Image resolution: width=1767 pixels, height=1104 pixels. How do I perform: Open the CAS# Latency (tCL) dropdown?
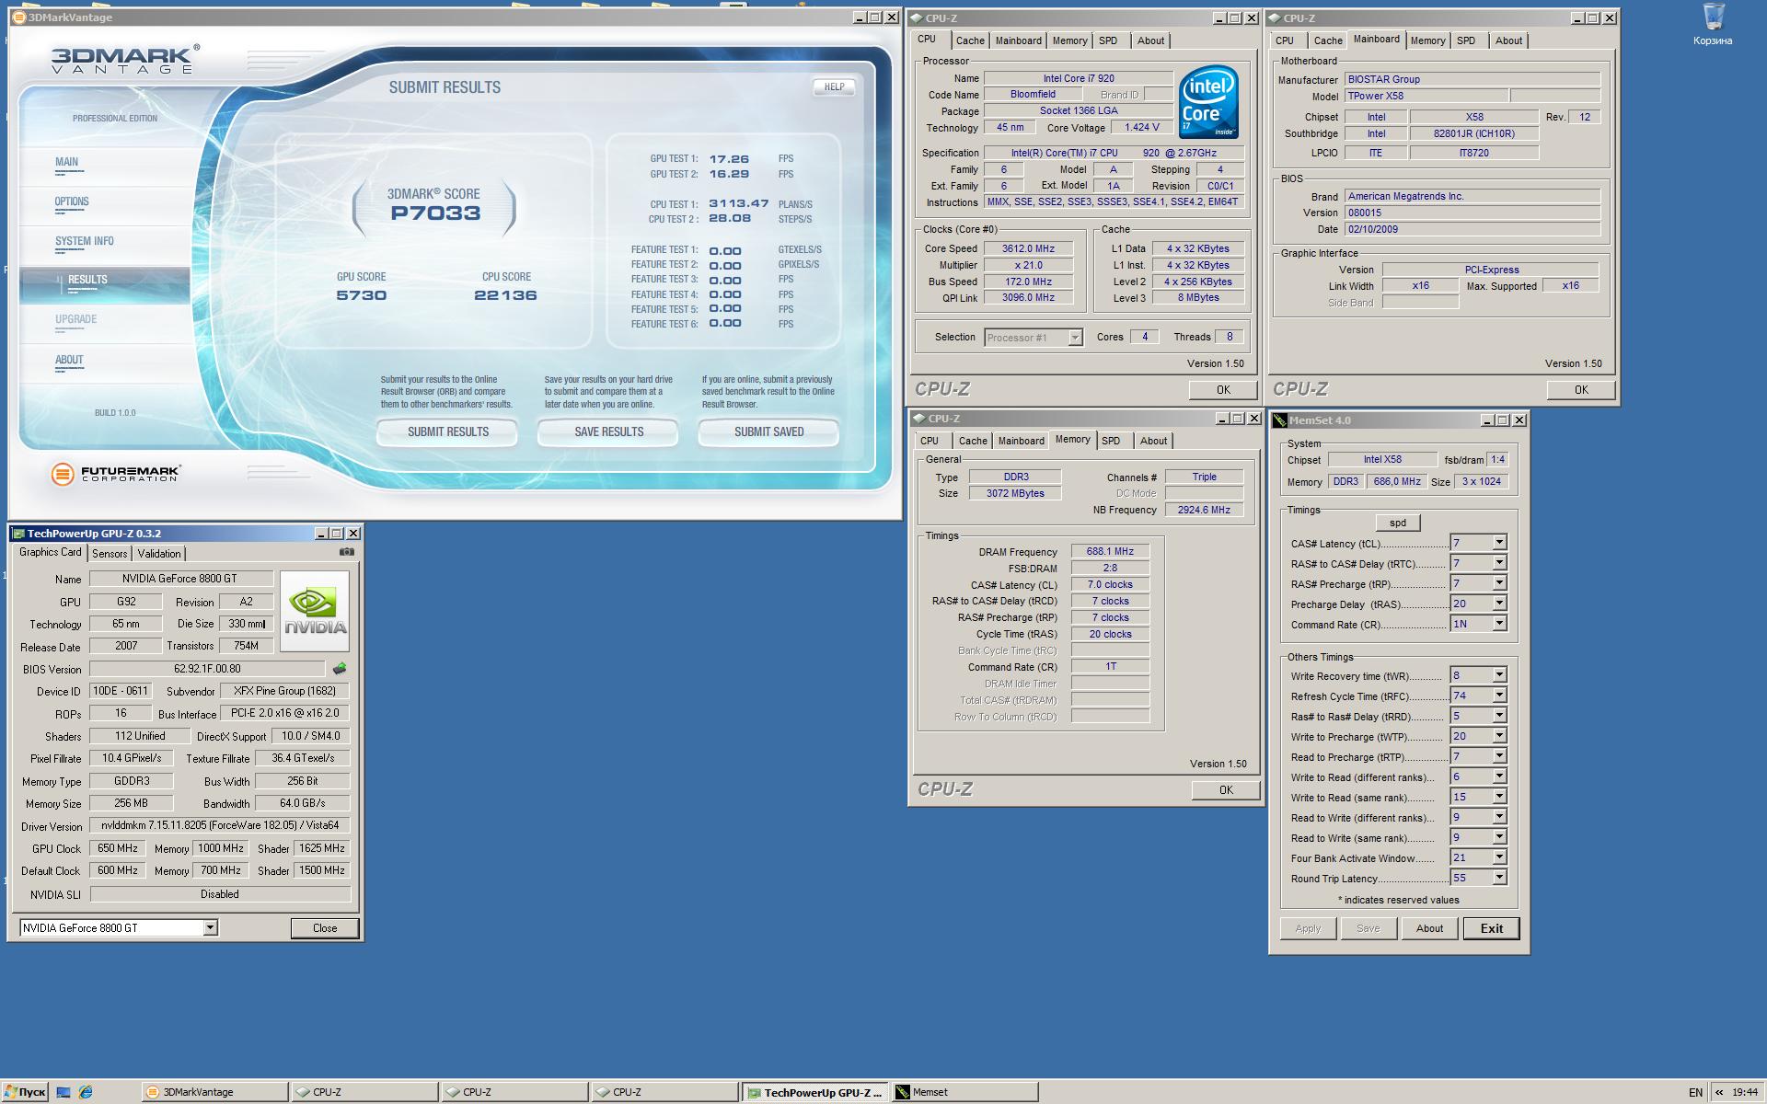point(1499,543)
